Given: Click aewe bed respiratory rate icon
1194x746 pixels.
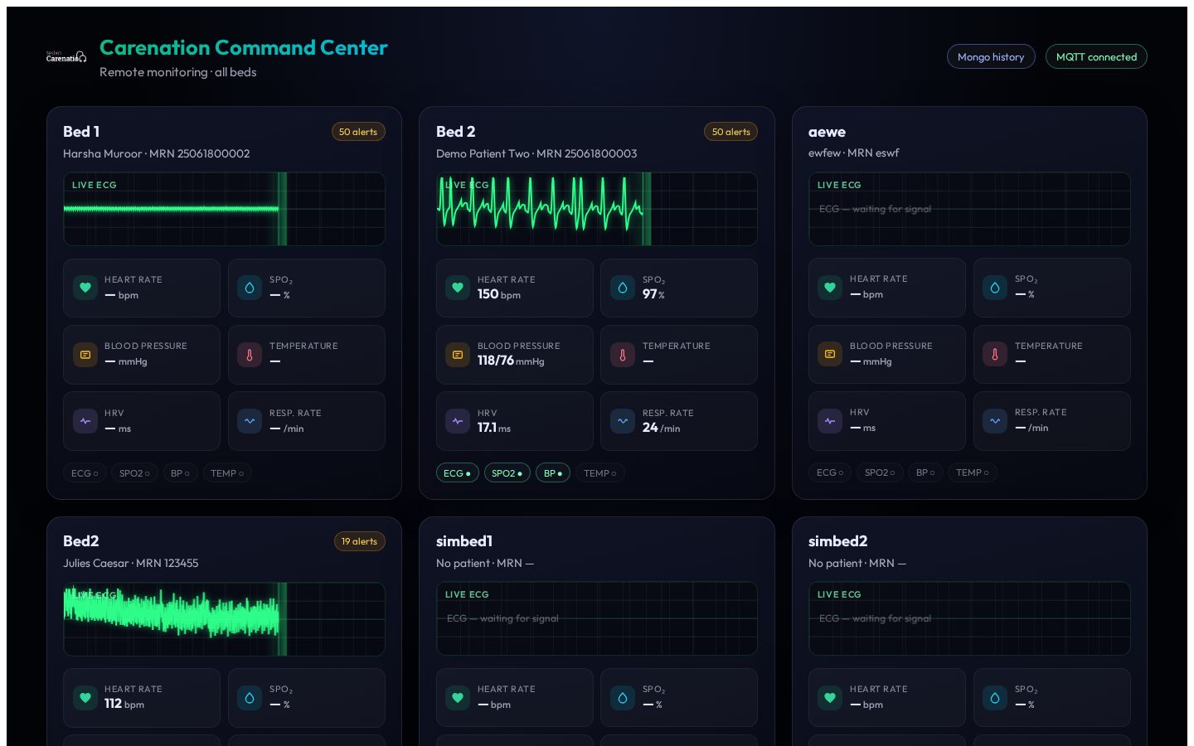Looking at the screenshot, I should 995,420.
